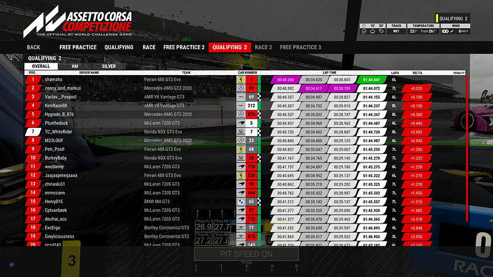Viewport: 493px width, 277px height.
Task: Click the McLaren logo for car 5
Action: point(241,123)
